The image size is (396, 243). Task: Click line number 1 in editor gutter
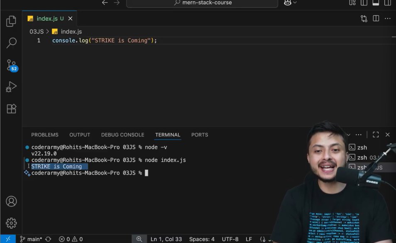39,40
